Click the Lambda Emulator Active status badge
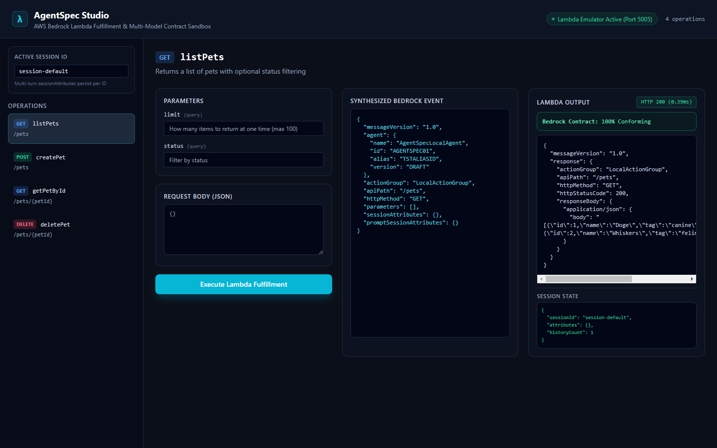Screen dimensions: 717x448 601,19
